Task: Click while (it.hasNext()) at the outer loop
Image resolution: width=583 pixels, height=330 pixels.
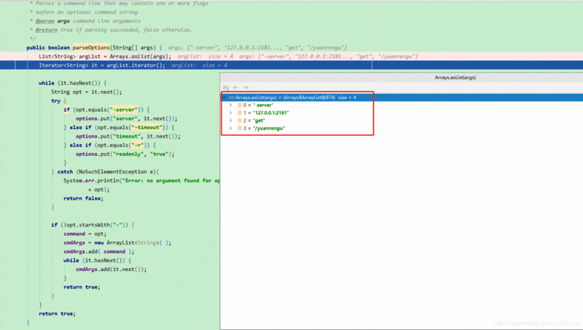Action: coord(72,83)
